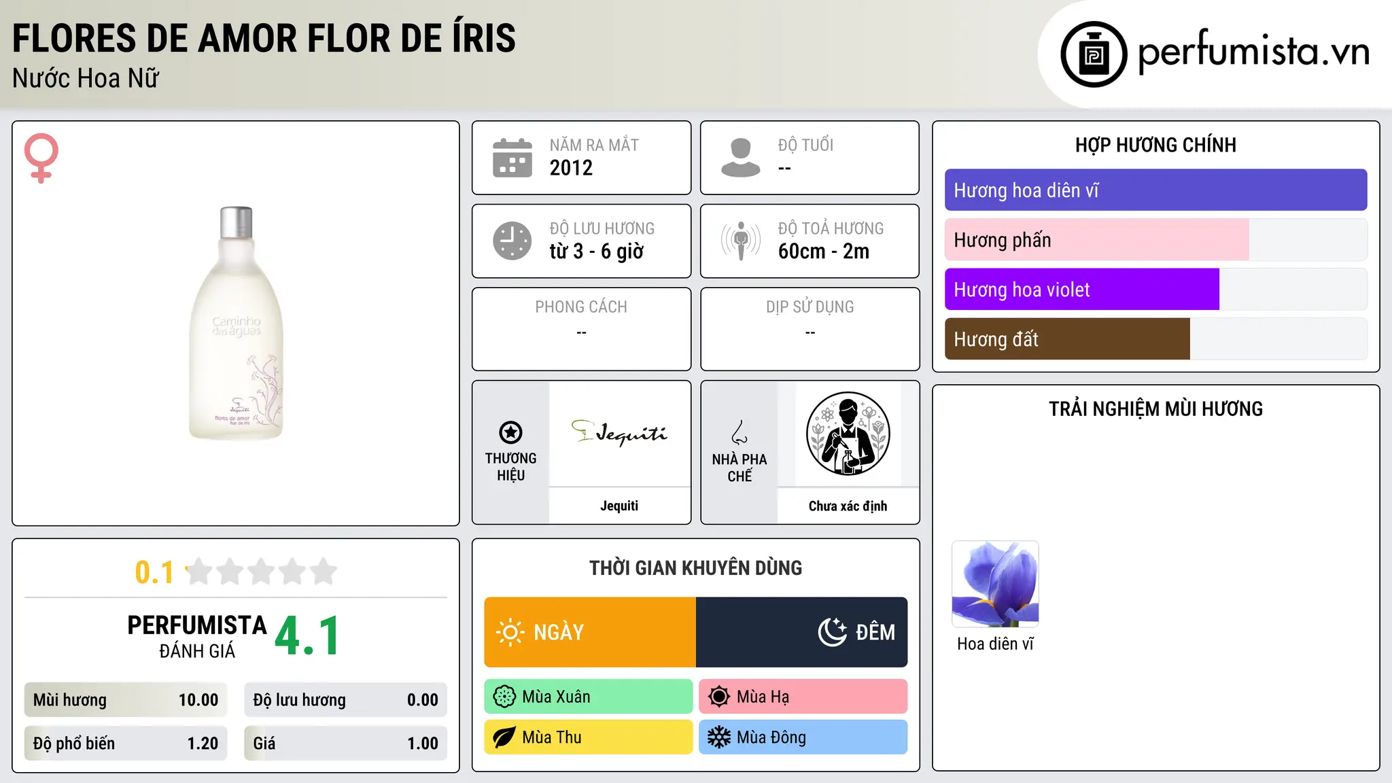The image size is (1392, 783).
Task: Click the sillage value 60cm - 2m
Action: pos(824,251)
